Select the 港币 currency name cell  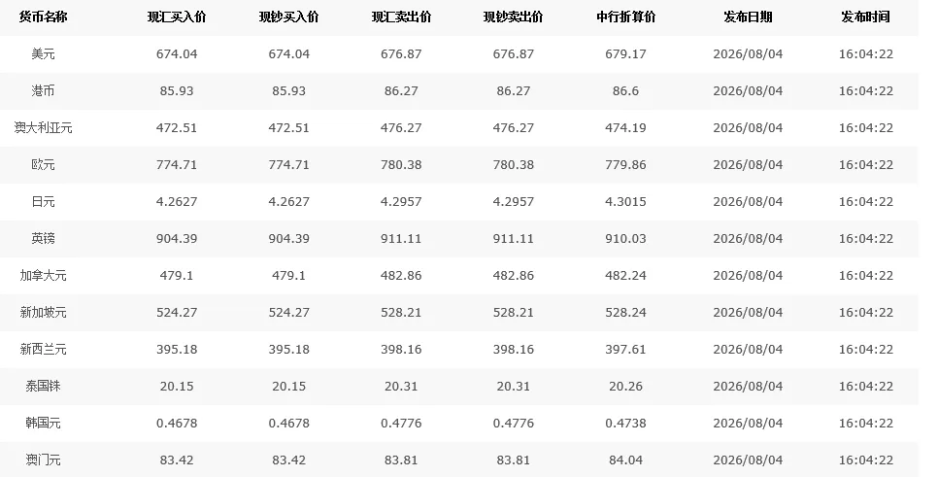pos(43,91)
